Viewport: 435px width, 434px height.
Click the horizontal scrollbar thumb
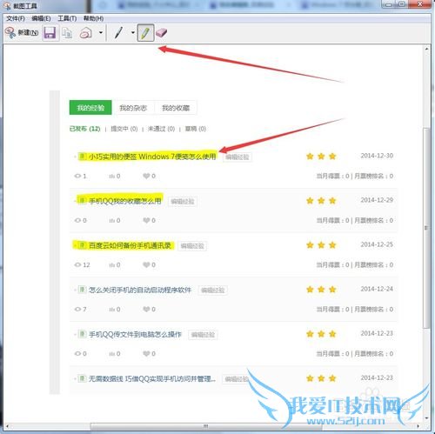(206, 426)
